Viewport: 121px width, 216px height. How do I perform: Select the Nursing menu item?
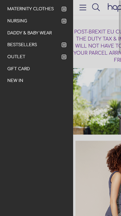[x=17, y=21]
